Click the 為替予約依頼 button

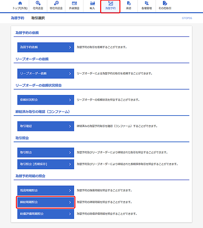46,47
